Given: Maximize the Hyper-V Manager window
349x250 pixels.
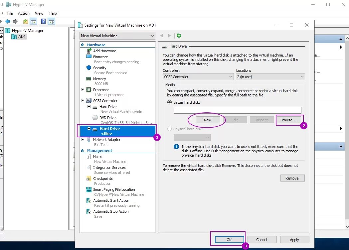Looking at the screenshot, I should click(x=328, y=4).
